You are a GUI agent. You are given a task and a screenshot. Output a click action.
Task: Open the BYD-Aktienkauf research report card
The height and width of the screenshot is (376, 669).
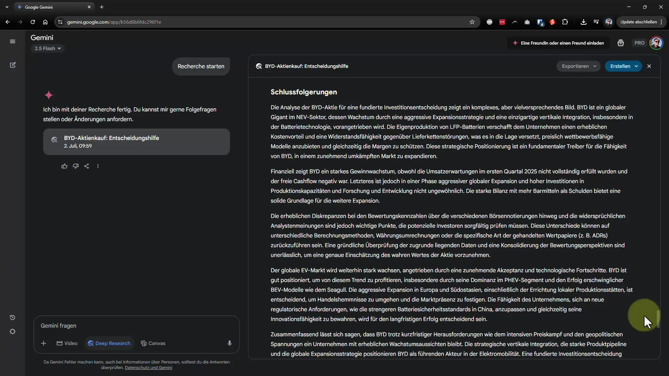tap(137, 142)
